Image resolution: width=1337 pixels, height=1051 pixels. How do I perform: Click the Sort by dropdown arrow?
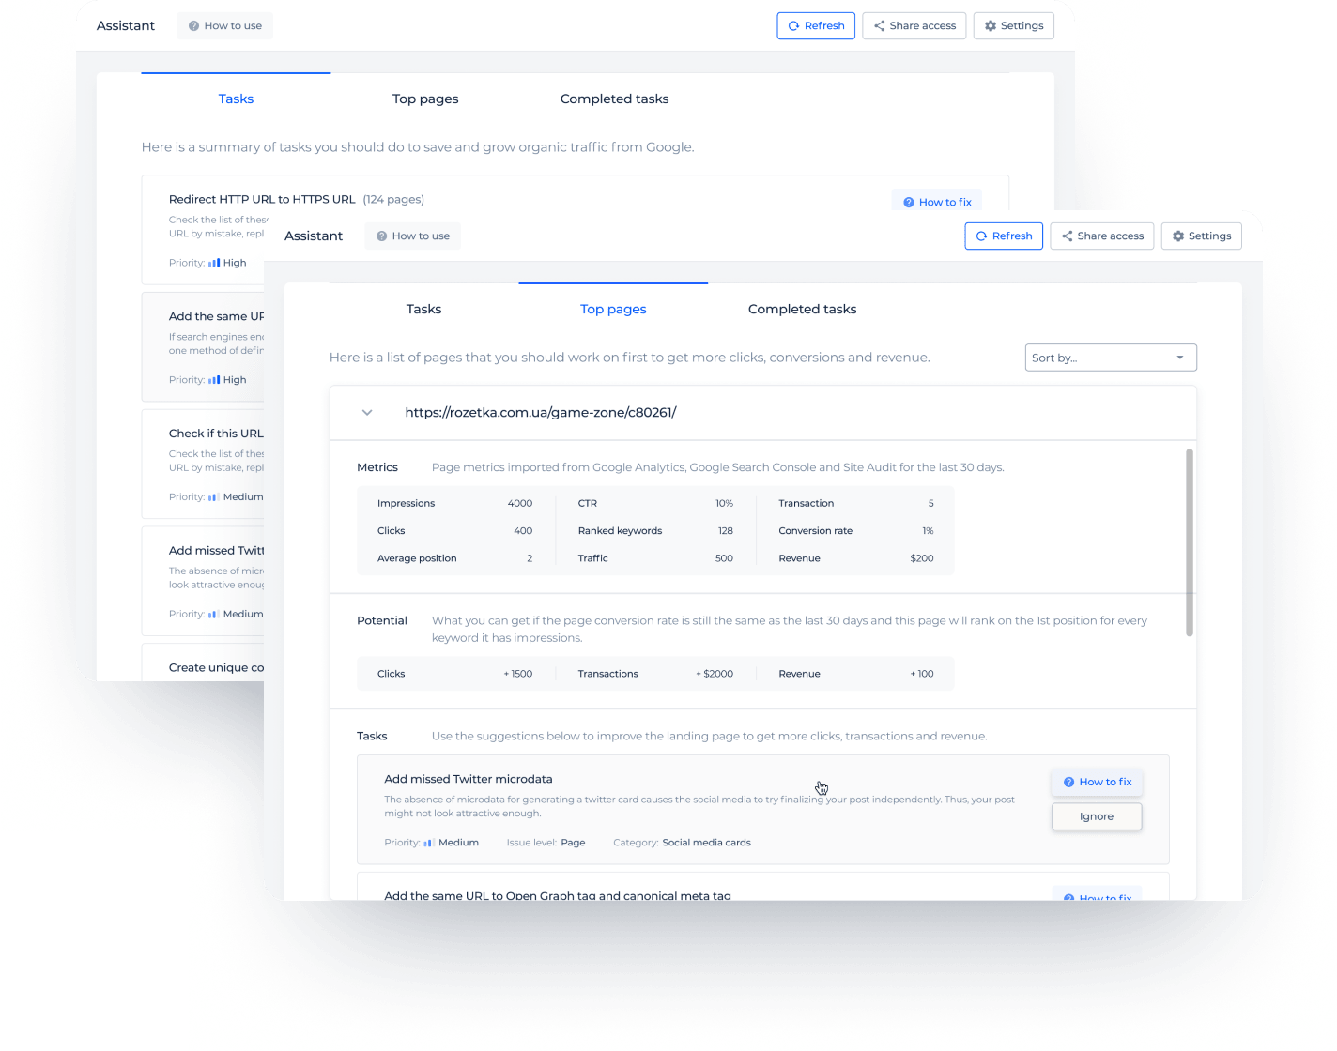click(x=1180, y=358)
